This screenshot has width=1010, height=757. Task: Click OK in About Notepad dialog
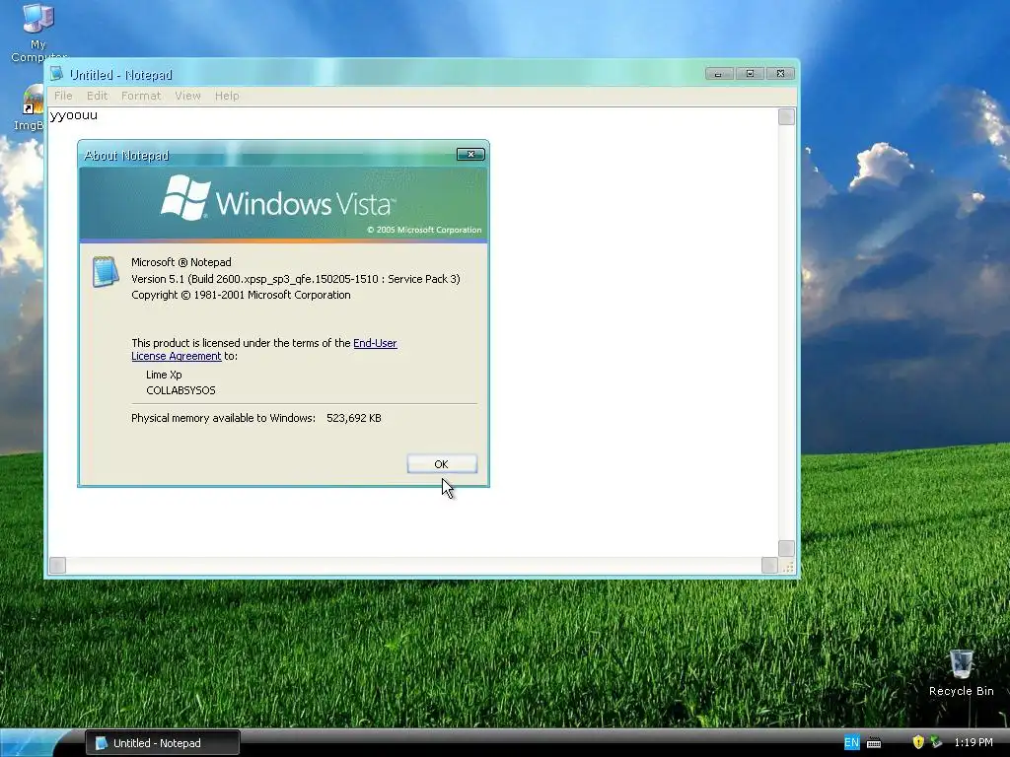442,464
